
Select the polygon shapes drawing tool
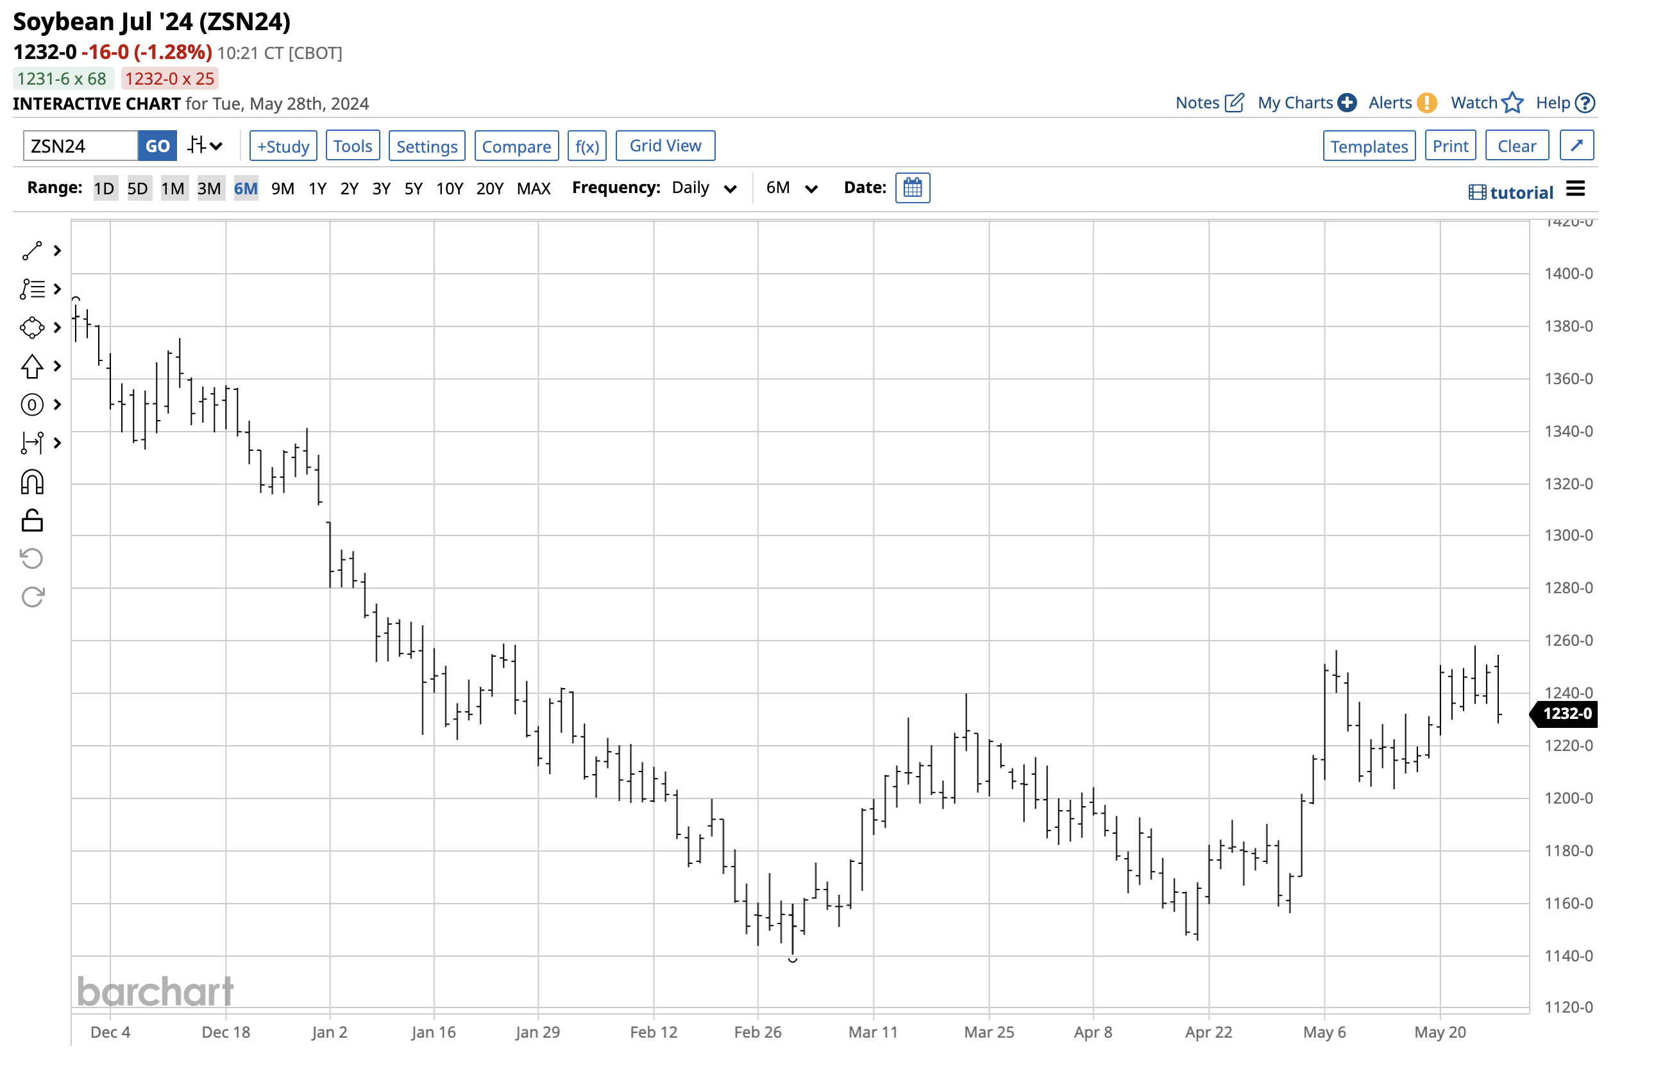(32, 328)
